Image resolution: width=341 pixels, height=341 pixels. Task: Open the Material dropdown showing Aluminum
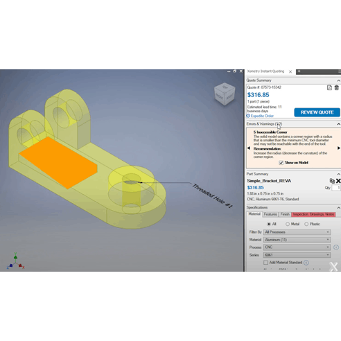click(x=297, y=240)
